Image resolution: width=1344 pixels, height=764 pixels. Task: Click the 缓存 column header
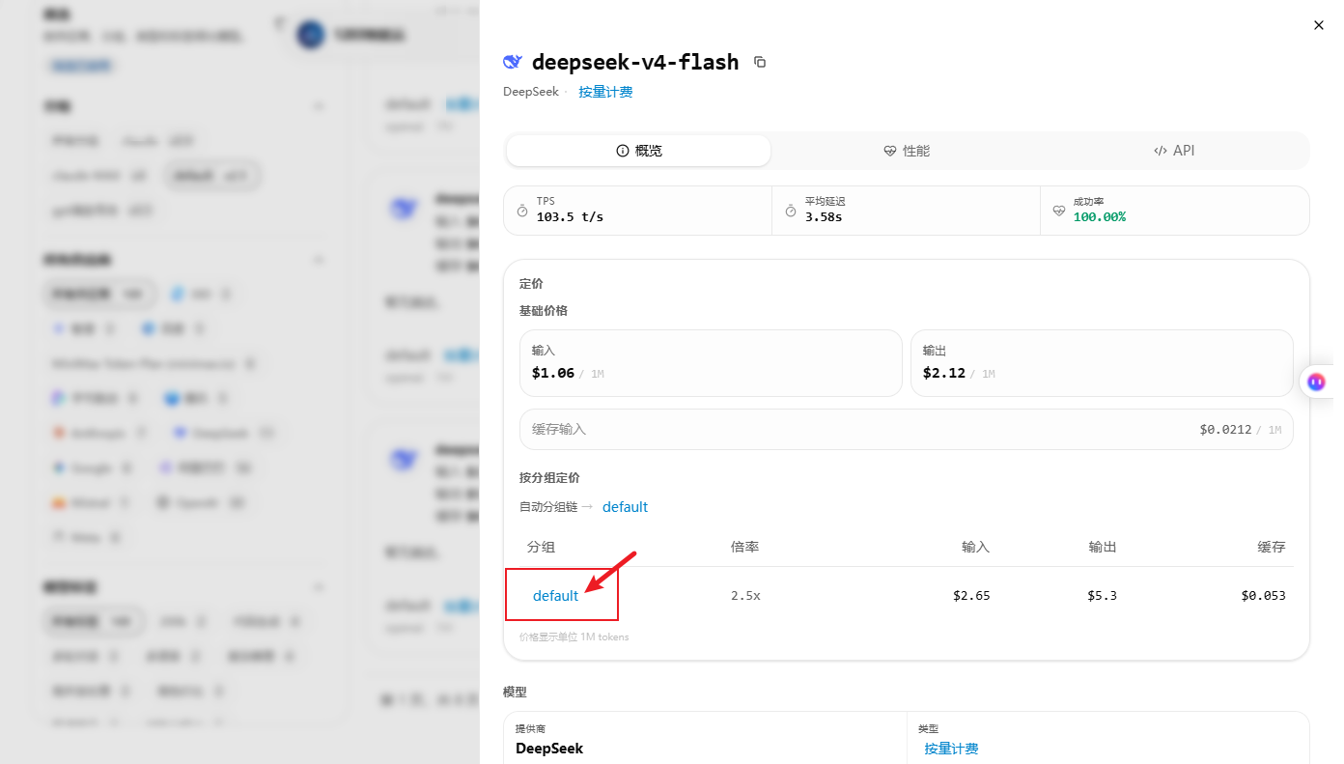pos(1272,547)
